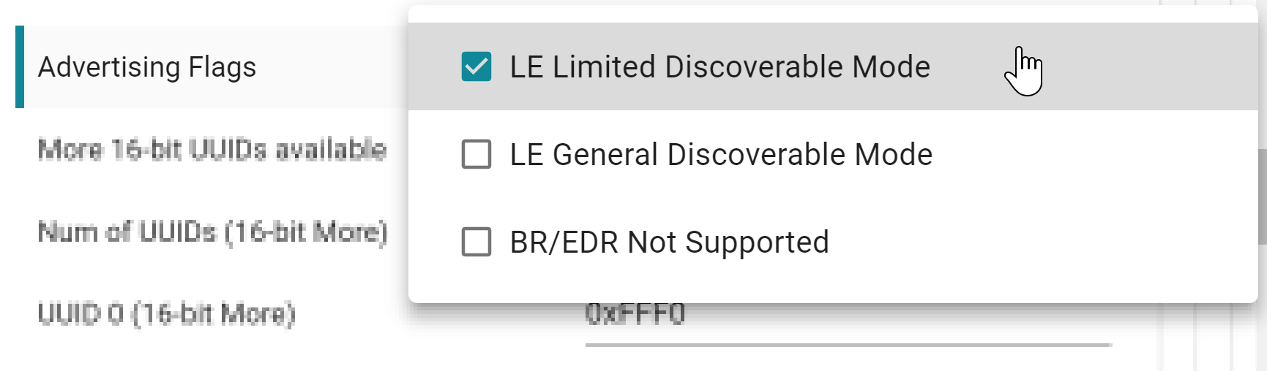Enable the LE General Discoverable Mode checkbox
Viewport: 1267px width, 371px height.
pos(476,154)
